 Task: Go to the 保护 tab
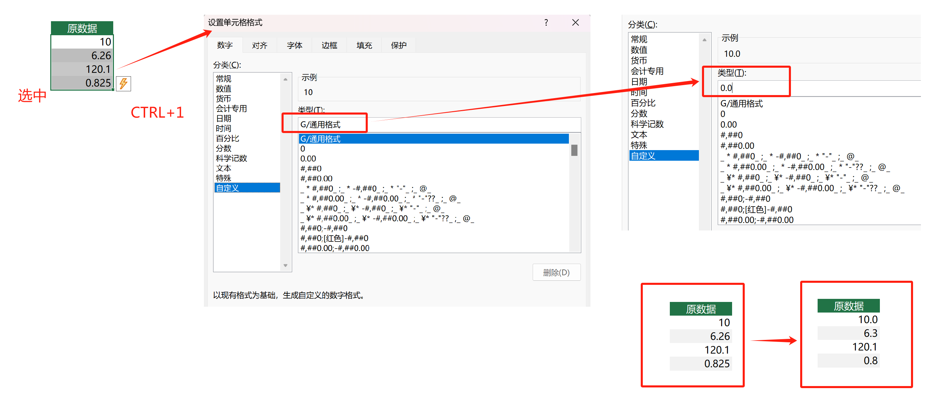[x=399, y=45]
